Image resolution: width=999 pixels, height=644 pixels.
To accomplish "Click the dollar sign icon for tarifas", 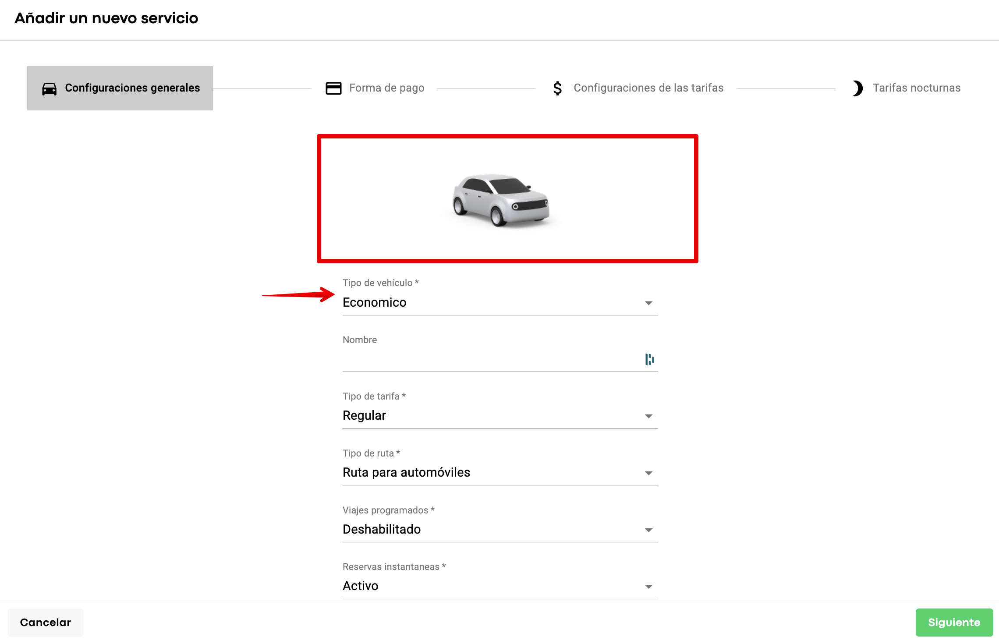I will click(x=557, y=88).
